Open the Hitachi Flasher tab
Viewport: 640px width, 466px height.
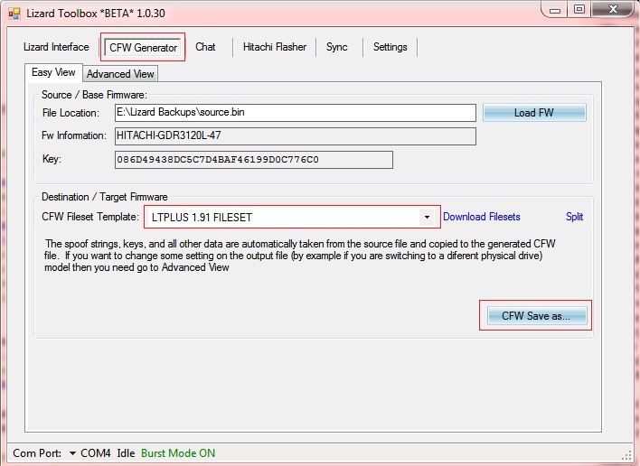click(274, 47)
